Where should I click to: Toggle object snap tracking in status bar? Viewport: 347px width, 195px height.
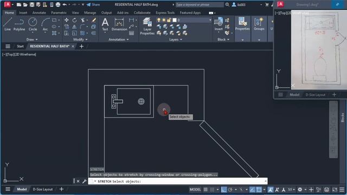(252, 190)
